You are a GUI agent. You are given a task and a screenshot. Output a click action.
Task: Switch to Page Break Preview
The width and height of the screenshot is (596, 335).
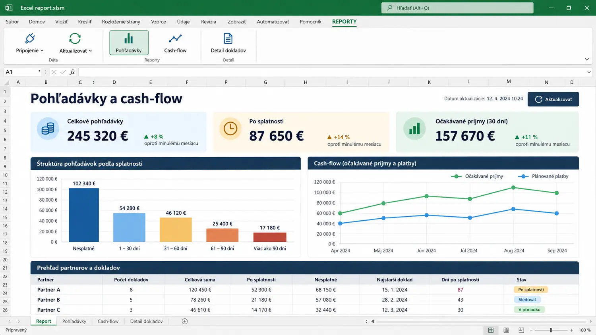click(521, 330)
